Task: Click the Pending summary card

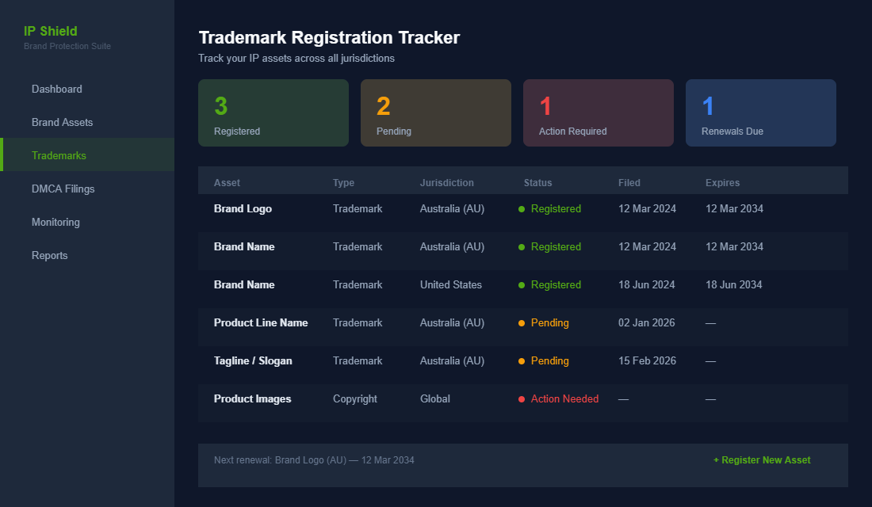Action: pos(435,112)
